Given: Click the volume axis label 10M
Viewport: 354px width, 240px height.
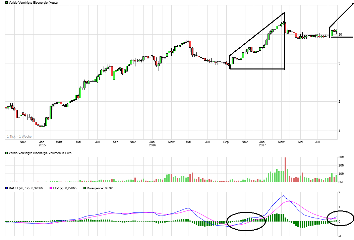Looking at the screenshot, I should (341, 174).
